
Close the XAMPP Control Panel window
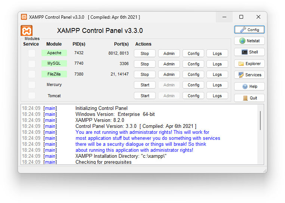(258, 17)
